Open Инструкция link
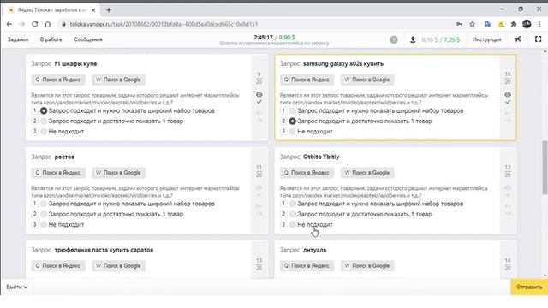548x308 pixels. pyautogui.click(x=487, y=39)
